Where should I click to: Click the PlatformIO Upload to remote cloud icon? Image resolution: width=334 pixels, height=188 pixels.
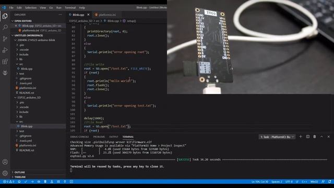coord(39,182)
